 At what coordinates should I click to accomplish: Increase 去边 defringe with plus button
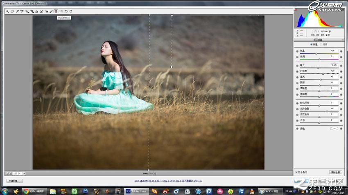pyautogui.click(x=341, y=120)
